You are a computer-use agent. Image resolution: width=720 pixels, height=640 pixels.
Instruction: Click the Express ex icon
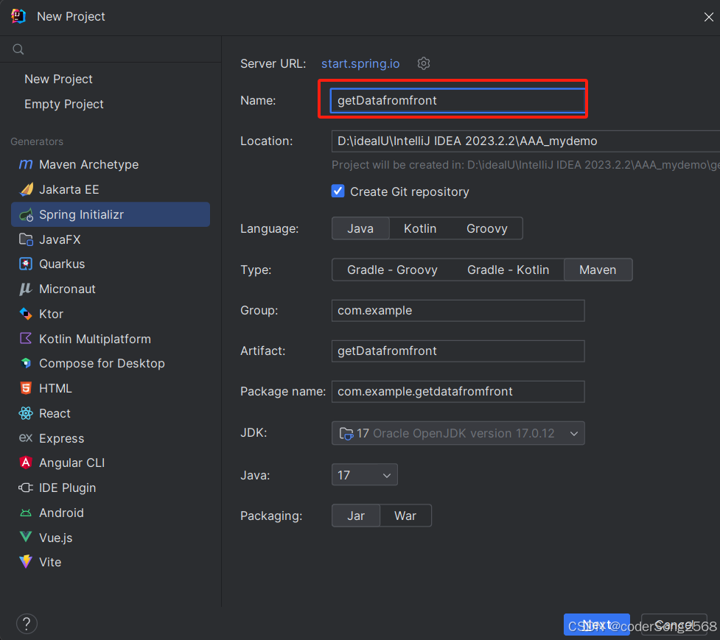(26, 437)
